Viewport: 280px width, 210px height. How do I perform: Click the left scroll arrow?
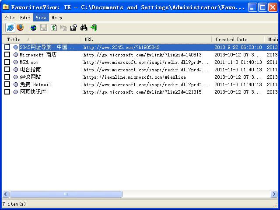(6, 194)
